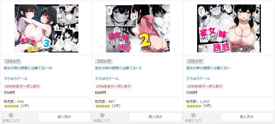Click 購入済み button for volume 2
The height and width of the screenshot is (124, 275).
click(x=155, y=117)
